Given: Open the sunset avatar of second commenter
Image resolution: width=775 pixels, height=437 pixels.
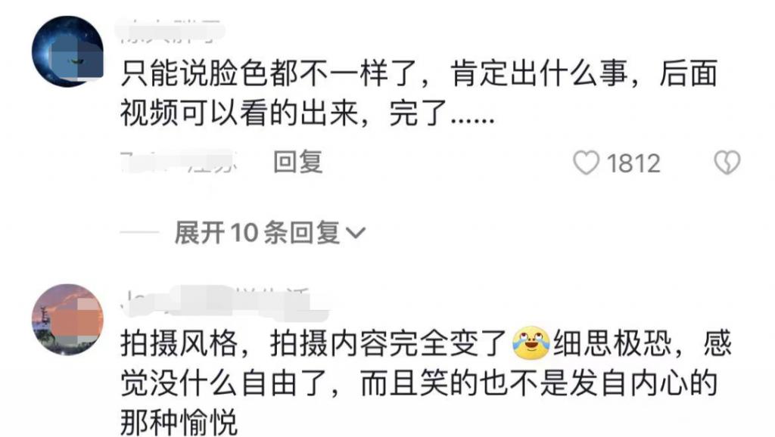Looking at the screenshot, I should click(67, 320).
